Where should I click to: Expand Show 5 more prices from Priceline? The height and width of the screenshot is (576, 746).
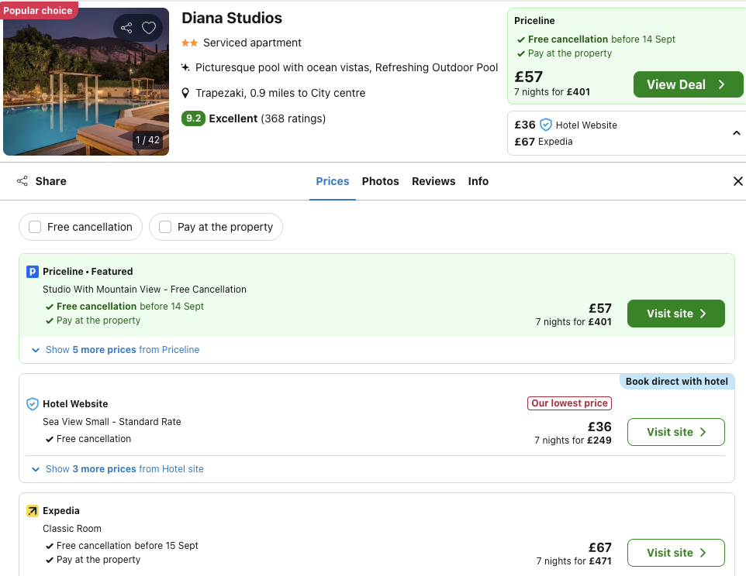(x=116, y=350)
